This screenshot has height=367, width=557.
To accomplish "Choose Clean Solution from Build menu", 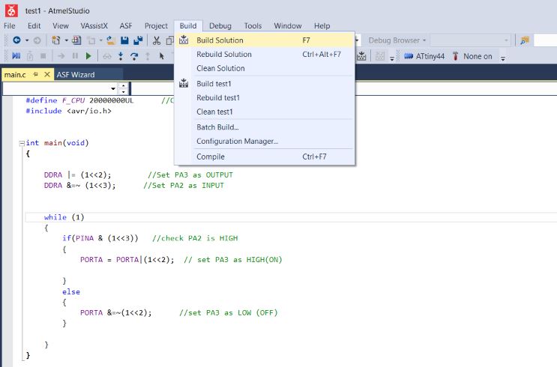I will (265, 68).
